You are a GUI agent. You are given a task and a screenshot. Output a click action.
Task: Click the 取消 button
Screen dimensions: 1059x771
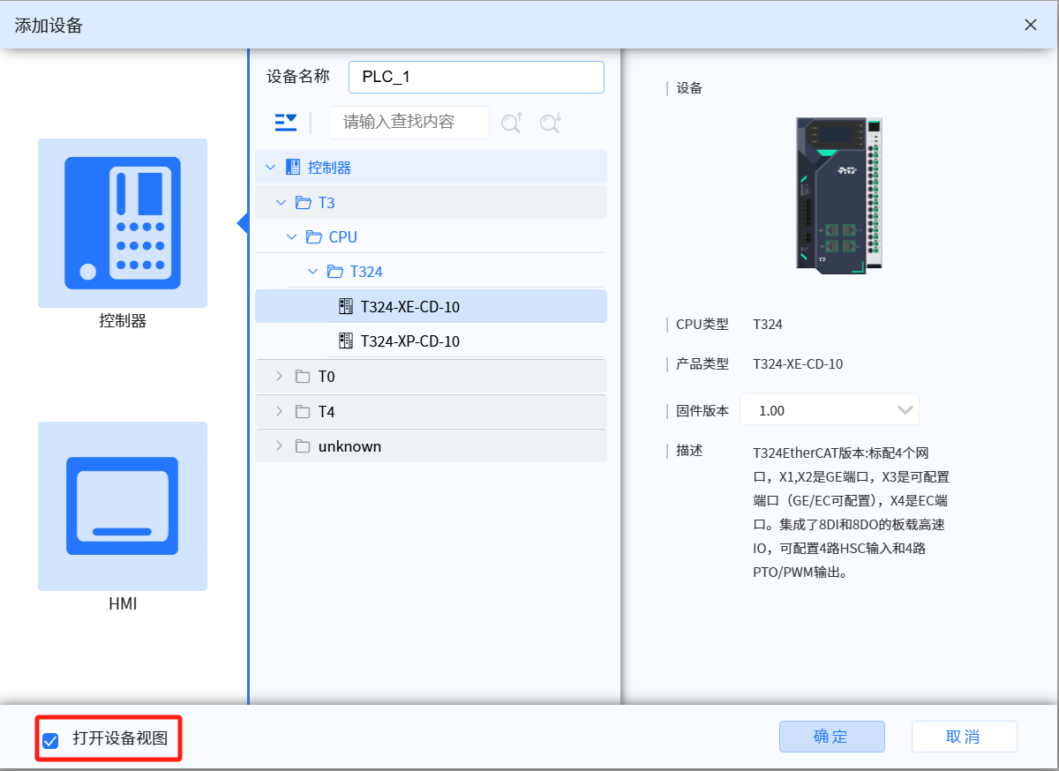point(964,737)
